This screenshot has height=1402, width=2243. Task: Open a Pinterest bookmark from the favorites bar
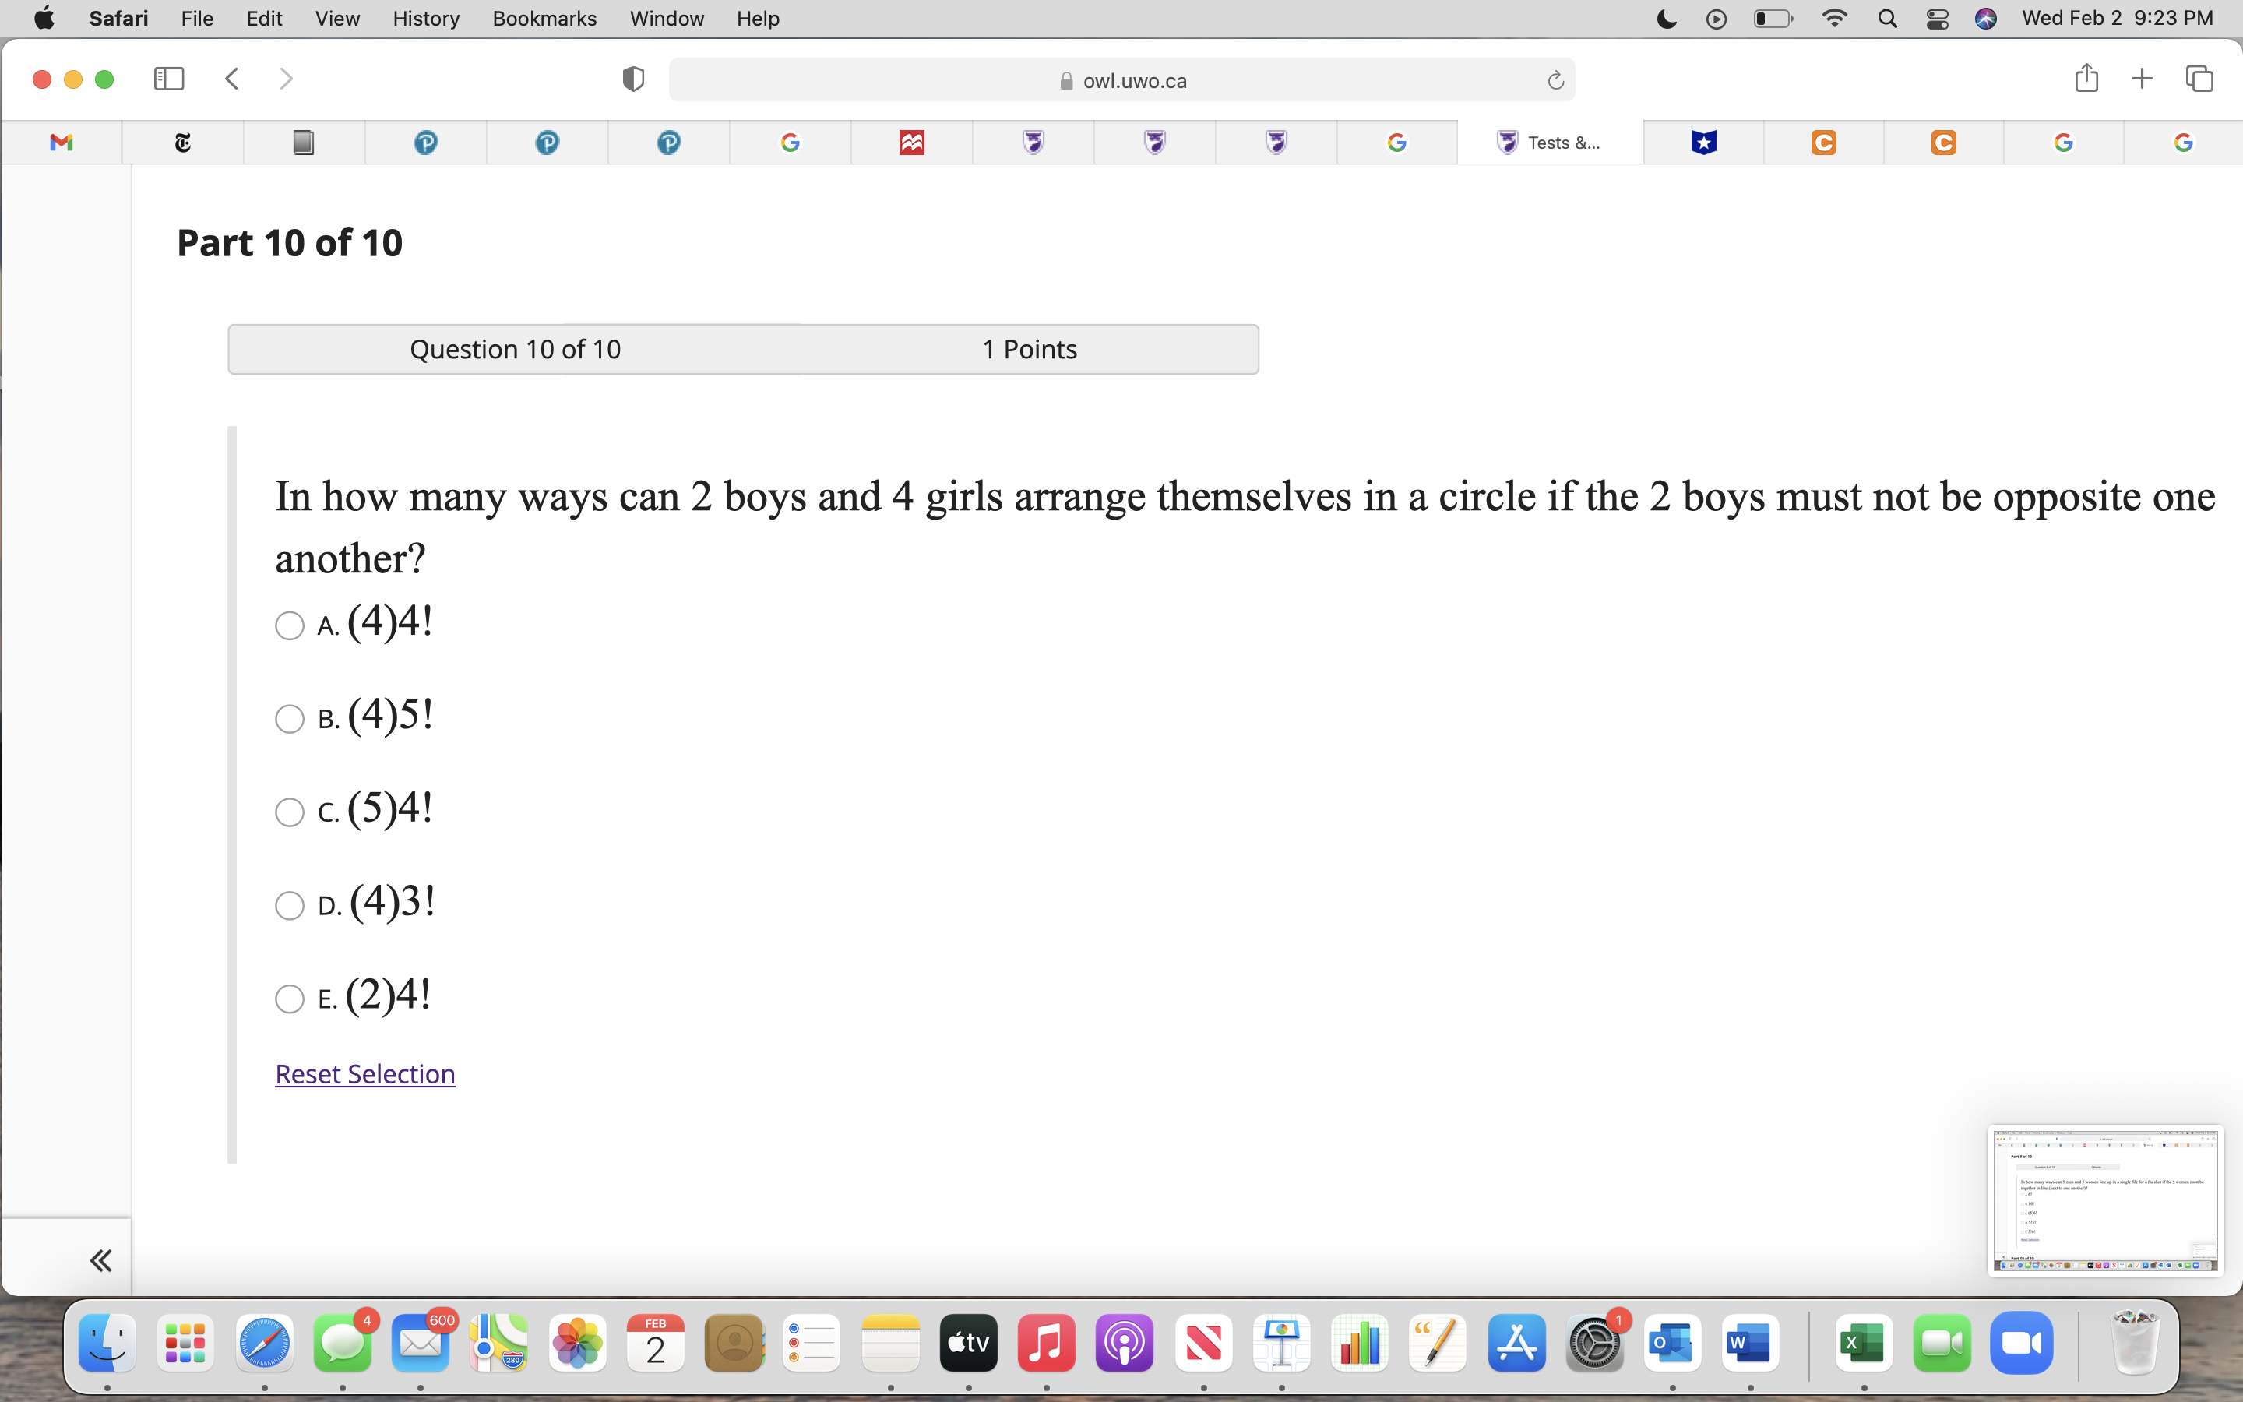425,142
